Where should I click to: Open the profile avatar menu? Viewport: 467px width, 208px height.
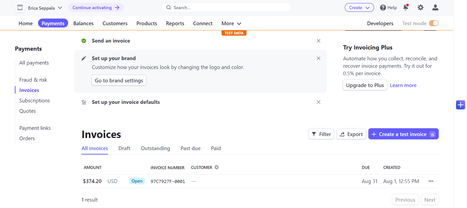coord(435,7)
